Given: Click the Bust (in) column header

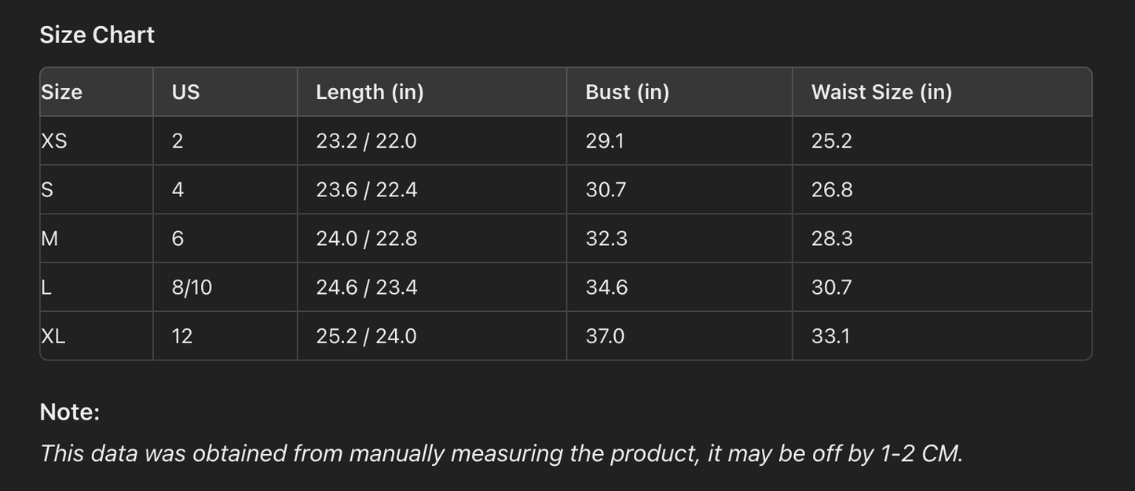Looking at the screenshot, I should pos(627,92).
